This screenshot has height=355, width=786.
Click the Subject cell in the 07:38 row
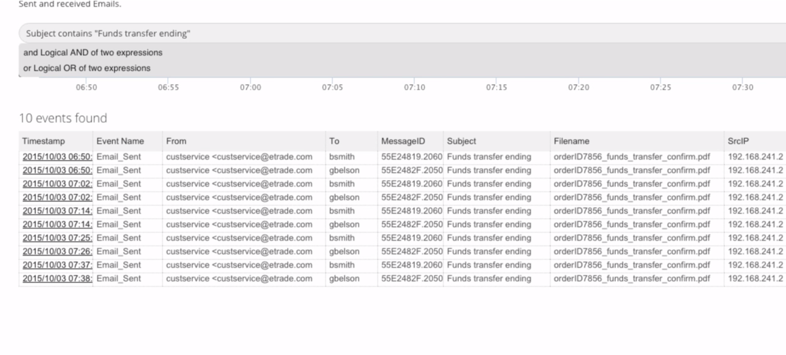pos(489,278)
